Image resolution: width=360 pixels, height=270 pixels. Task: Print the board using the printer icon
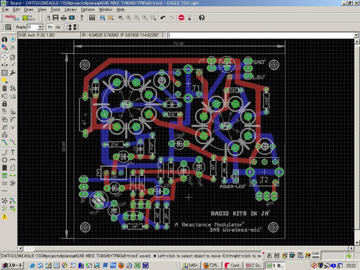pos(64,17)
